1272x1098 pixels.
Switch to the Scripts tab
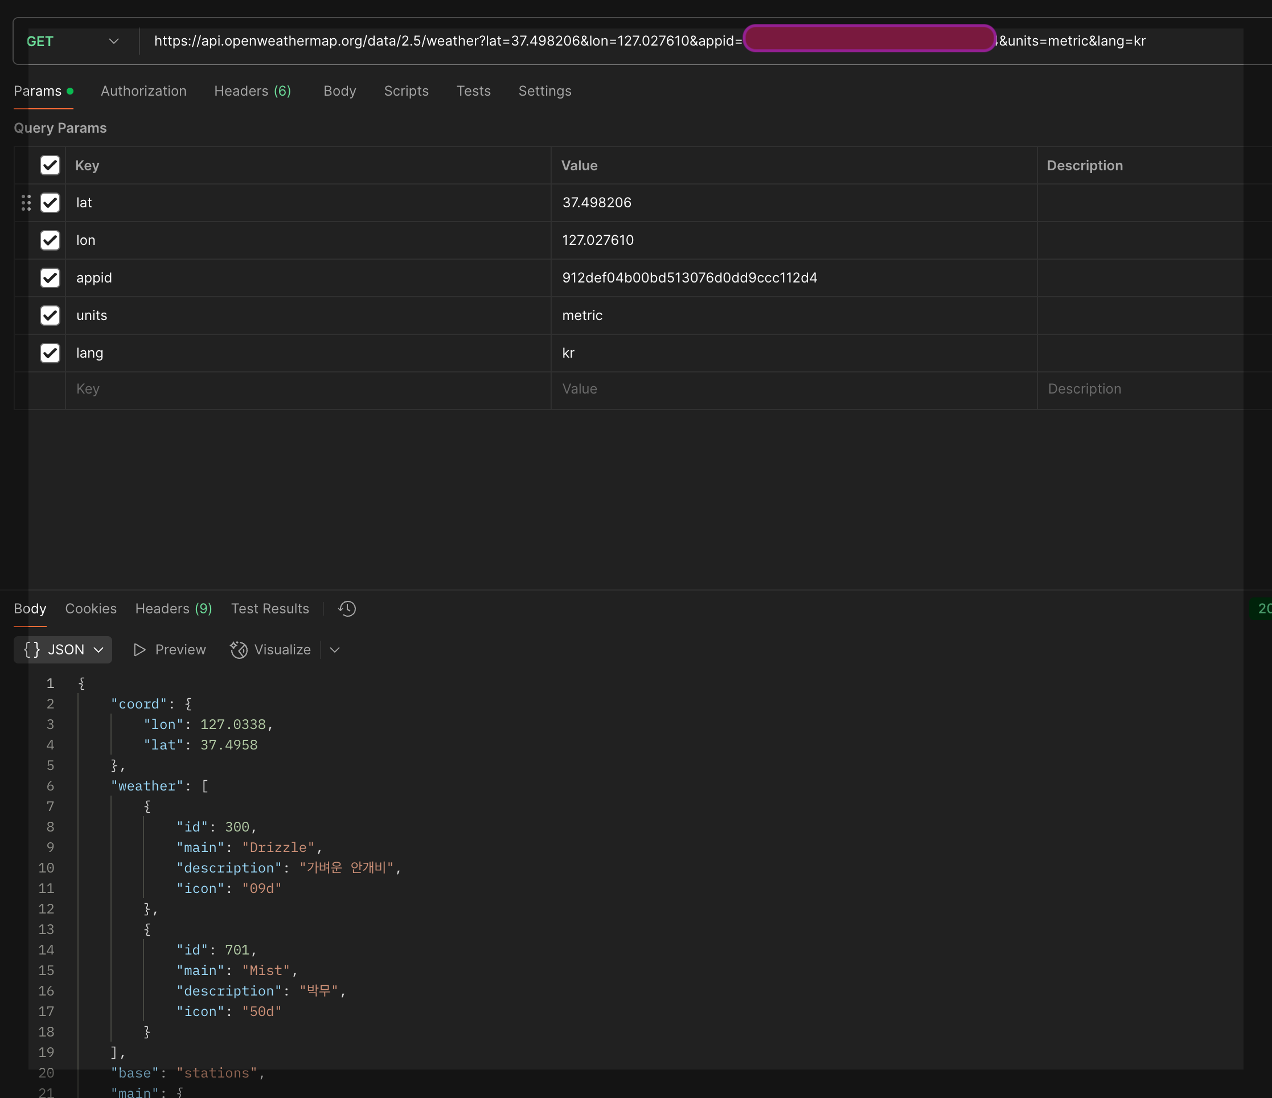(407, 91)
